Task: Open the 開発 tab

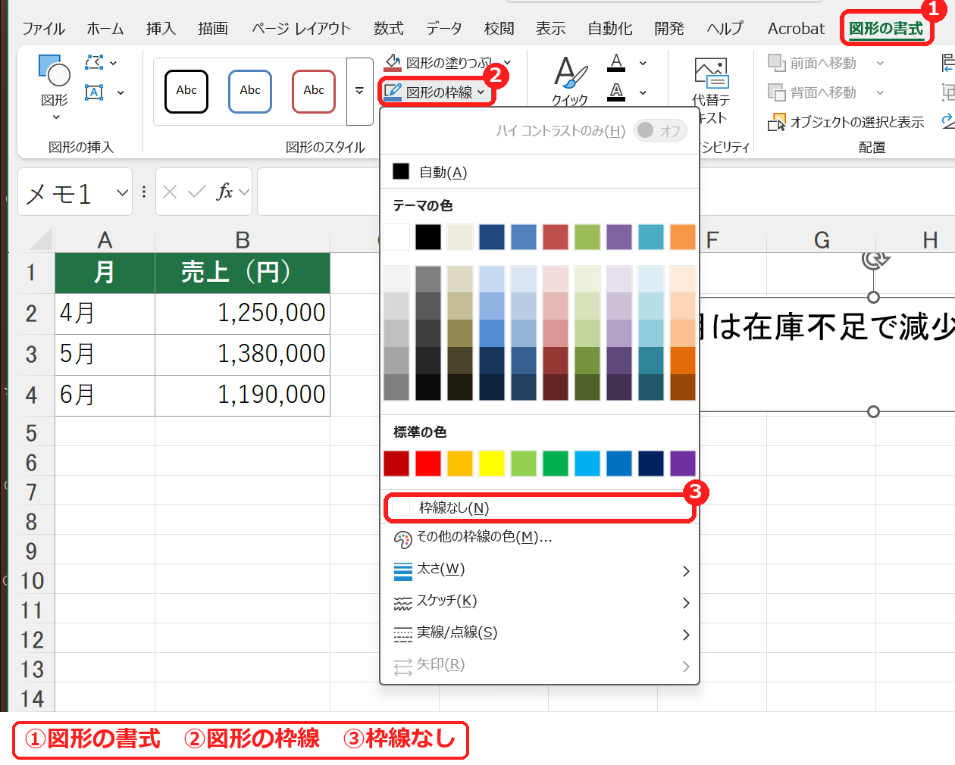Action: (x=669, y=29)
